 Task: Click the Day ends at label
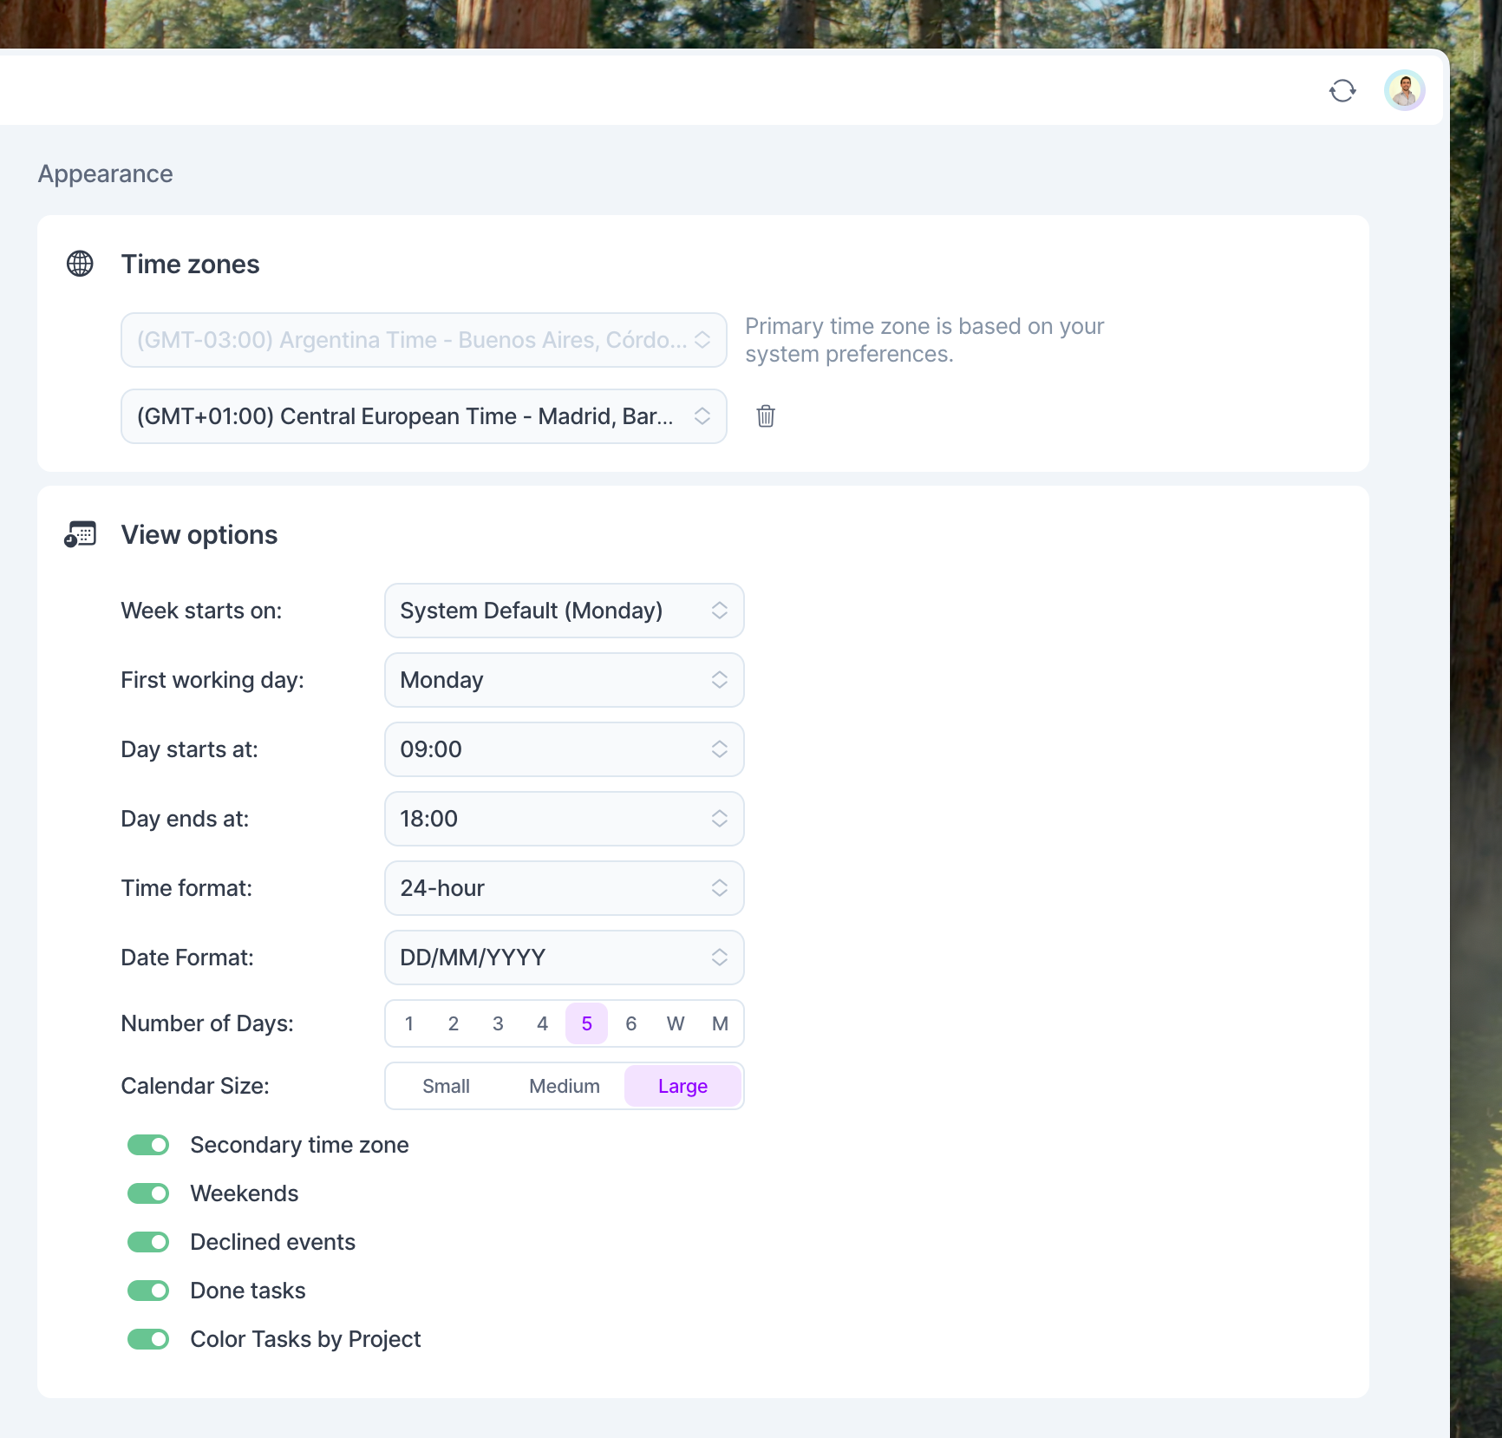[185, 819]
